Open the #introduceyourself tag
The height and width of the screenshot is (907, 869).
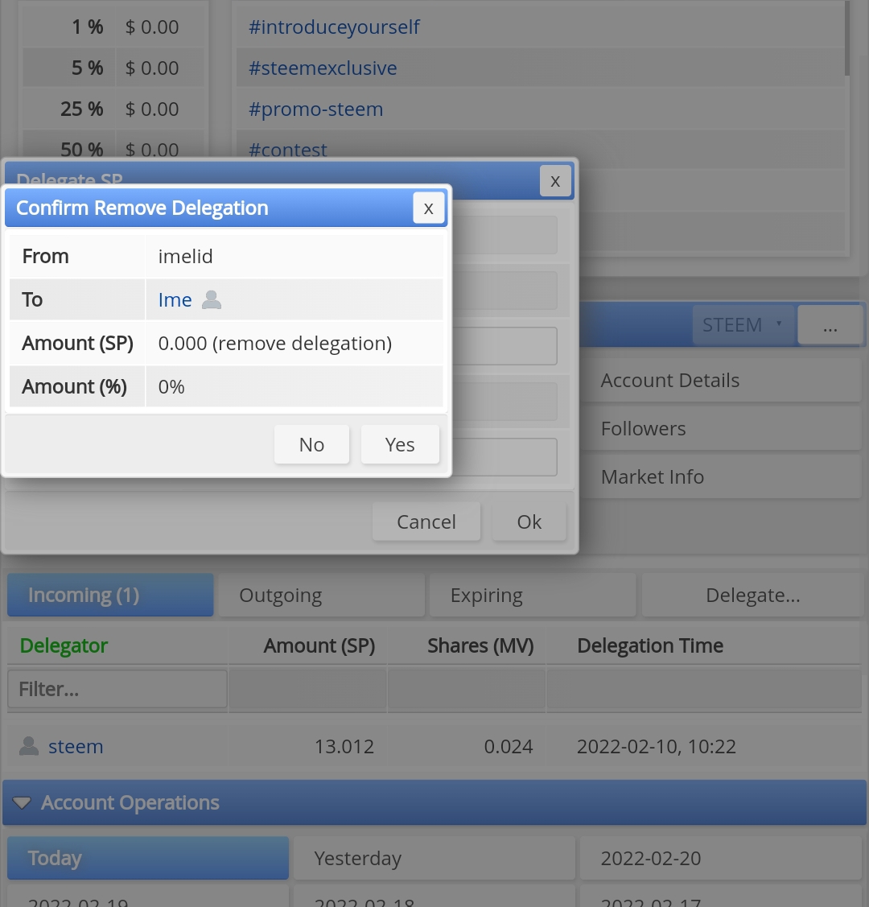pos(334,27)
